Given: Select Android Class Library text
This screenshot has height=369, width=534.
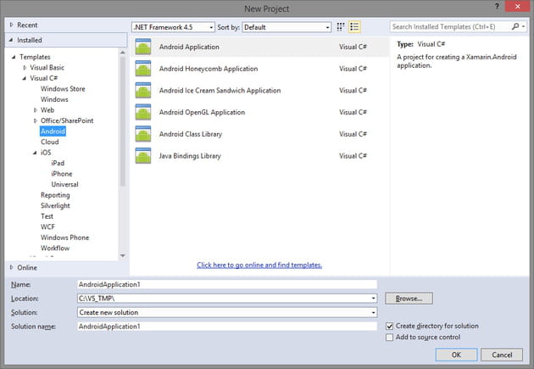Looking at the screenshot, I should click(x=191, y=134).
